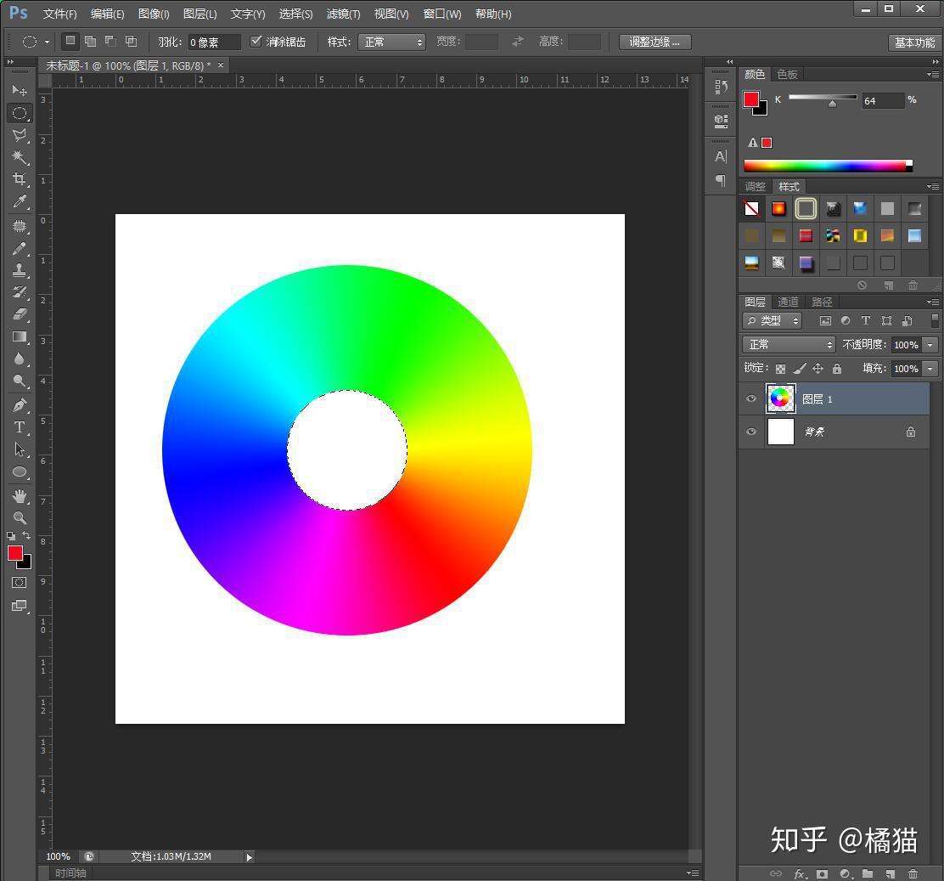Select the Crop tool
The height and width of the screenshot is (881, 944).
(20, 179)
